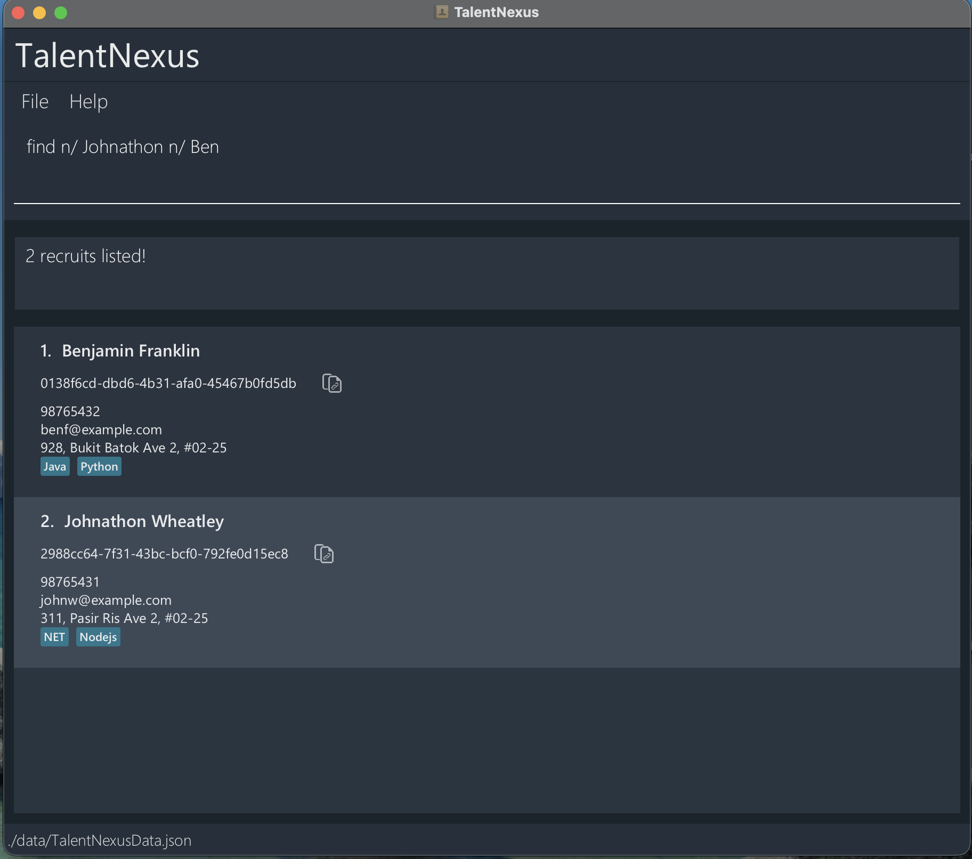
Task: Click the Python skill tag
Action: [x=99, y=466]
